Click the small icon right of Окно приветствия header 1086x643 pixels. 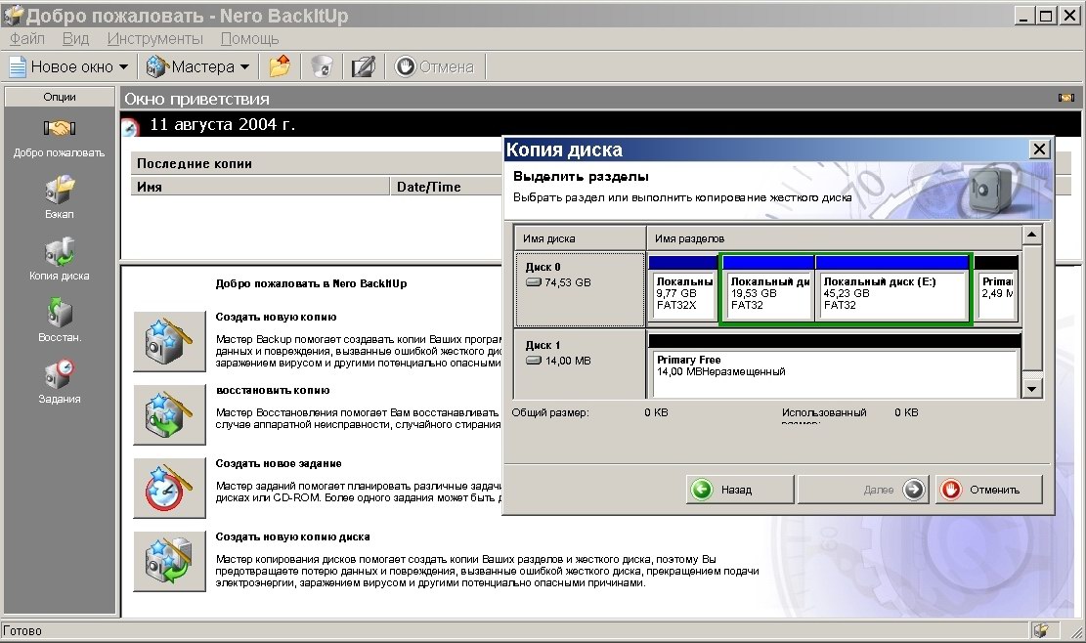point(1065,99)
